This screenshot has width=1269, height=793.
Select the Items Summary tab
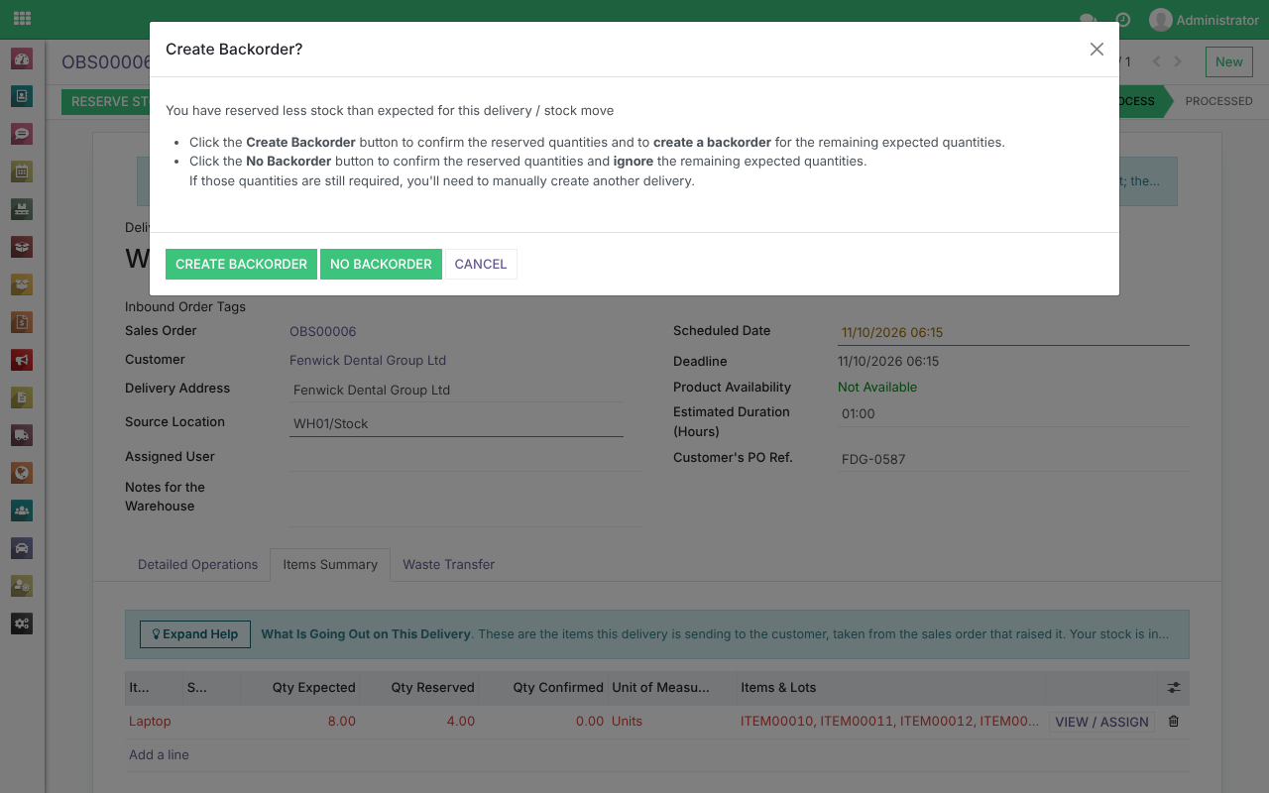pyautogui.click(x=330, y=565)
